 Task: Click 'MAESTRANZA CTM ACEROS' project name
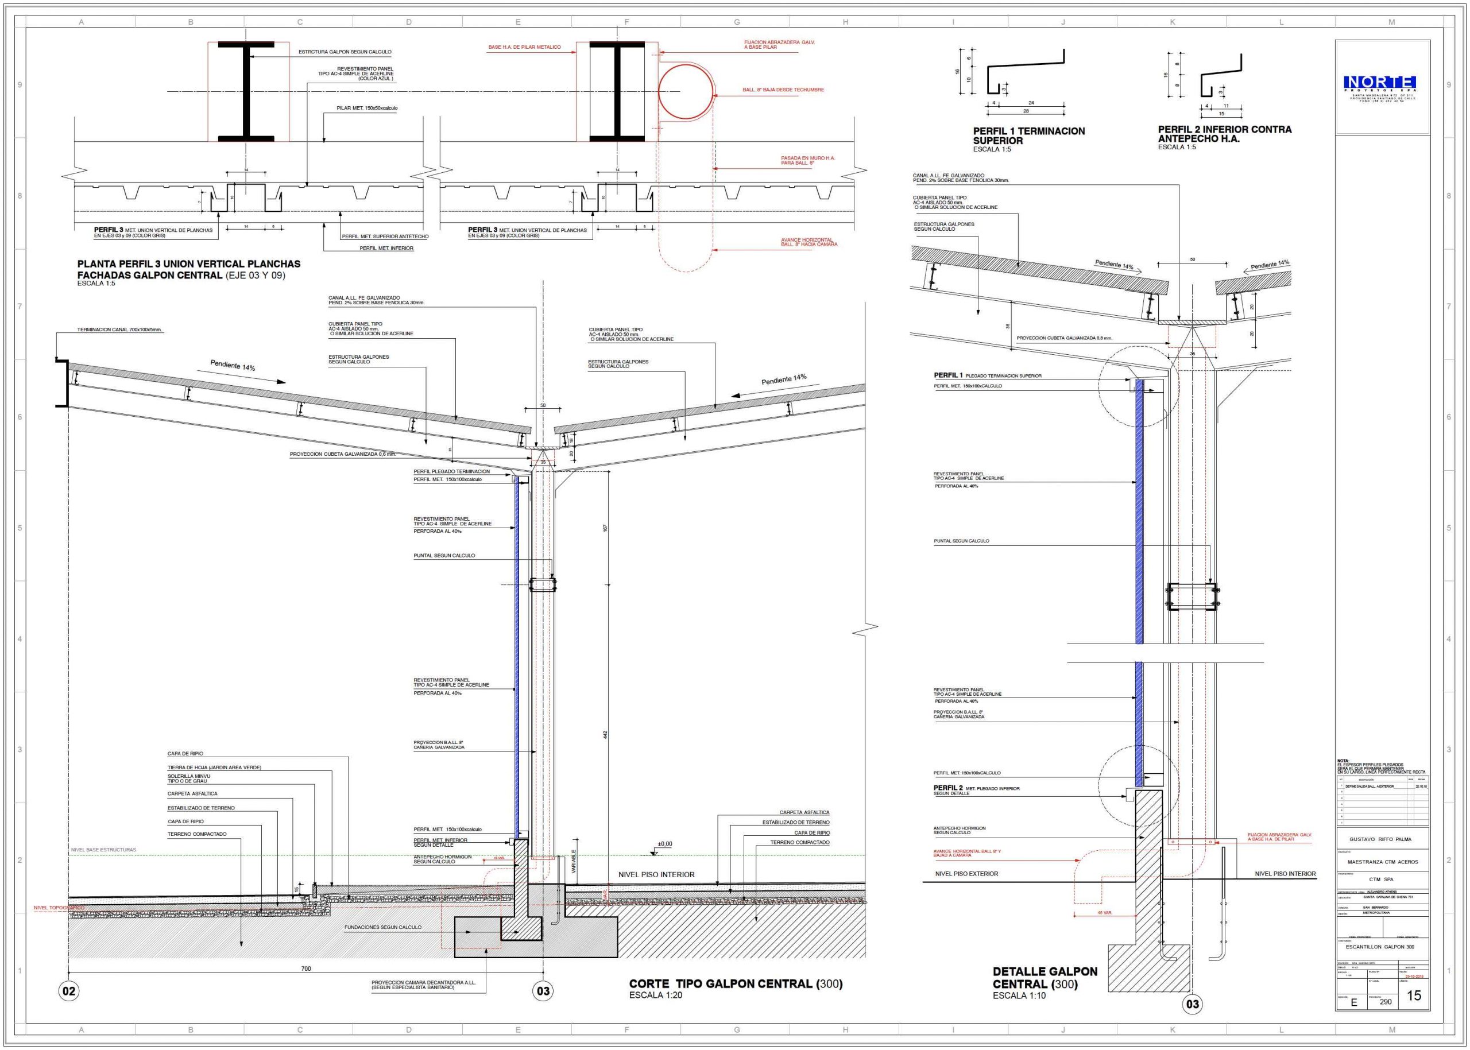tap(1382, 862)
